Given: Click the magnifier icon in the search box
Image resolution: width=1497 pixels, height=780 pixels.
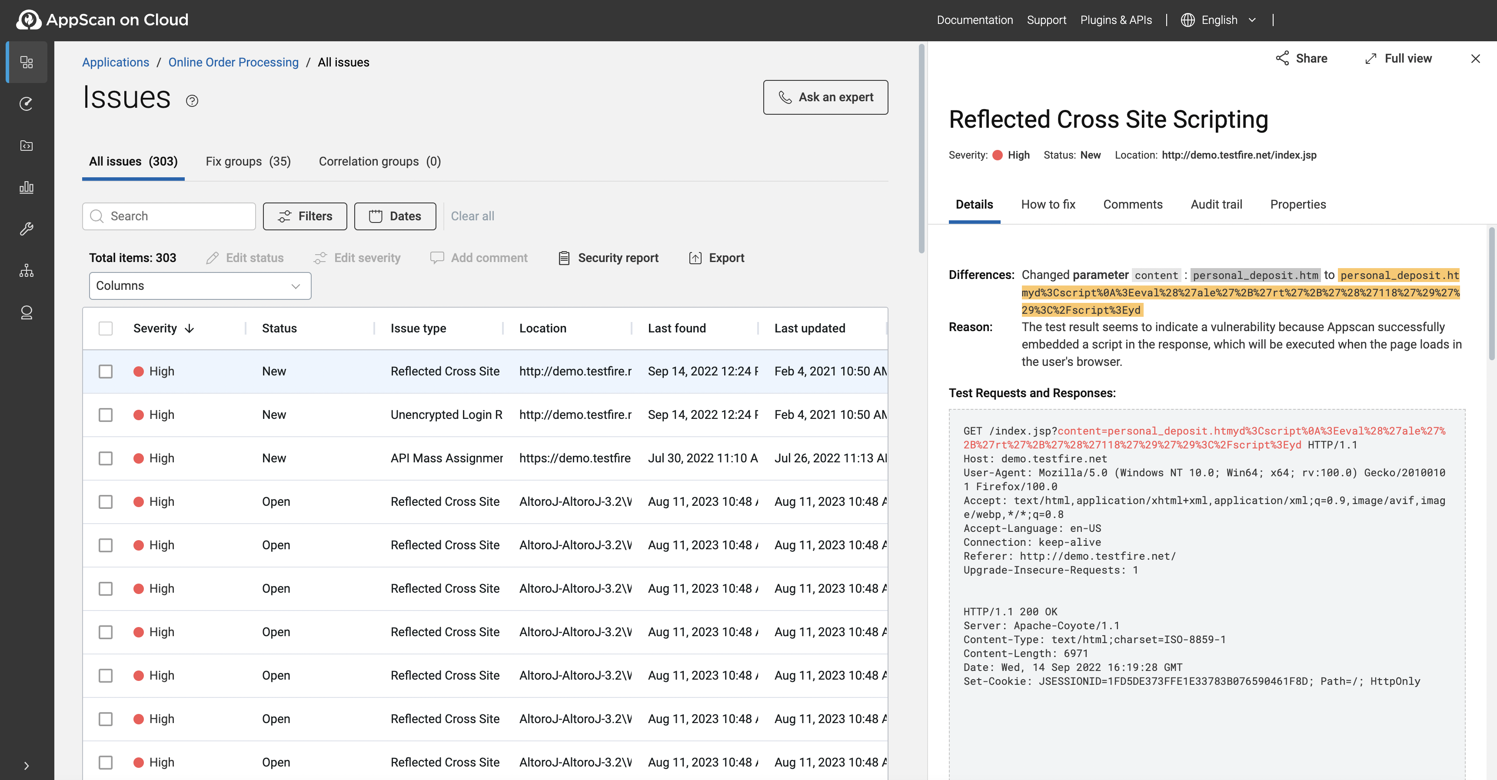Looking at the screenshot, I should tap(96, 216).
